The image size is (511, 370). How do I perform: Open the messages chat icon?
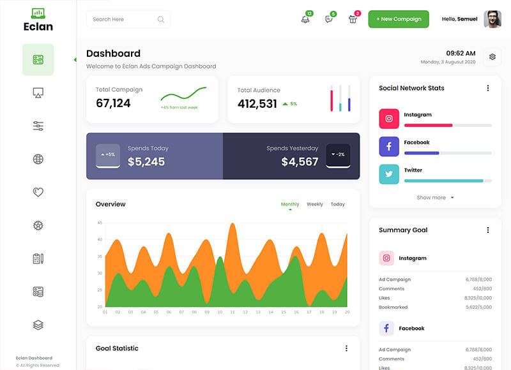point(329,19)
